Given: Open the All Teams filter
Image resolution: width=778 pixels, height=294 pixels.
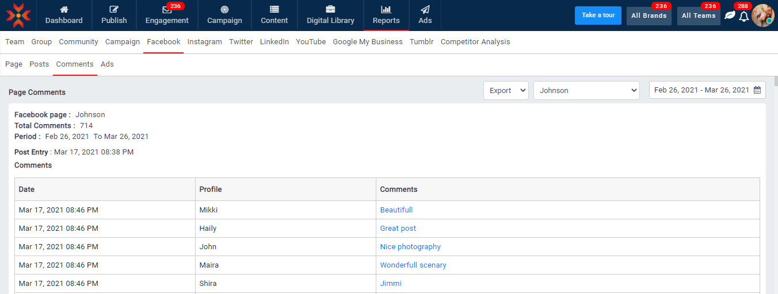Looking at the screenshot, I should 698,16.
